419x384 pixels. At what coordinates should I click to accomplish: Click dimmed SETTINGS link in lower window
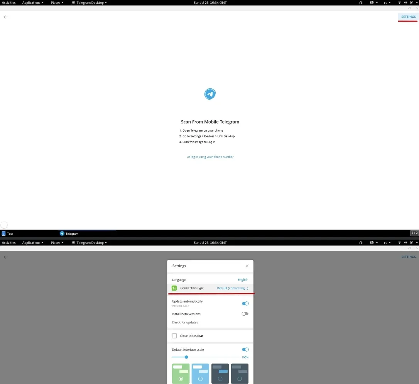408,257
